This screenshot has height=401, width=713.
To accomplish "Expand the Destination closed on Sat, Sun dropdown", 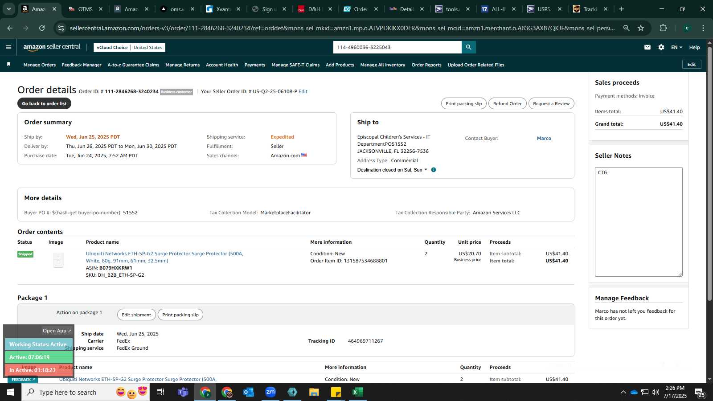I will (x=392, y=170).
